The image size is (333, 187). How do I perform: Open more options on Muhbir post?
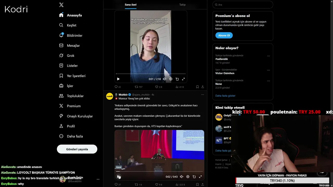203,95
